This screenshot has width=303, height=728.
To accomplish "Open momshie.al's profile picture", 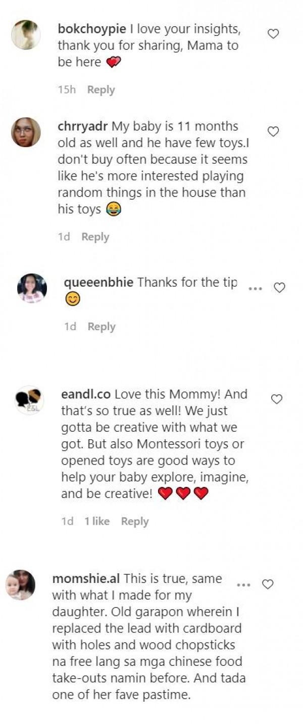I will tap(20, 585).
